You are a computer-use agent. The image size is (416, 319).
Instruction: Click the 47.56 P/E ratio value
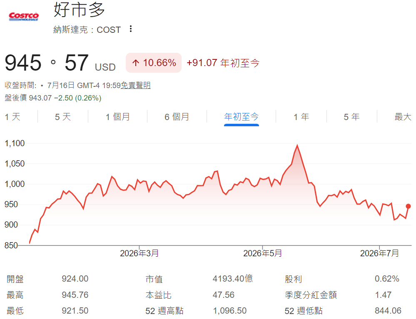point(224,295)
